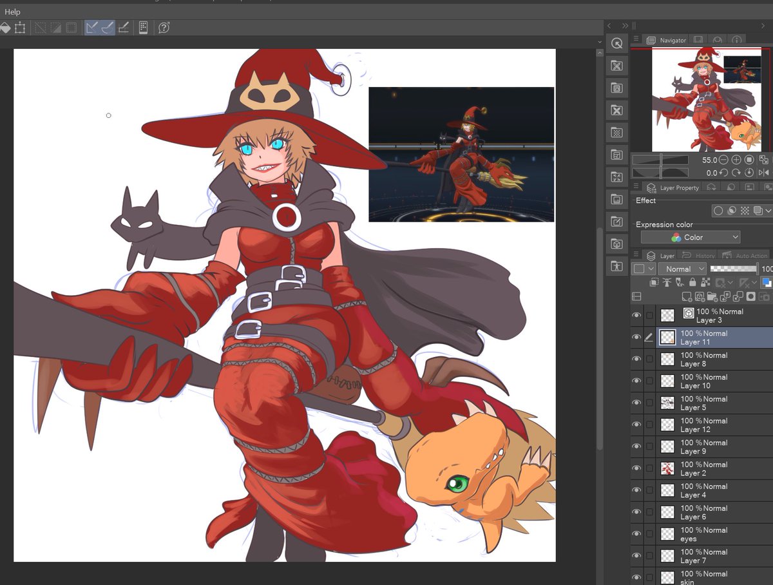Switch to the Layer tab

point(660,256)
